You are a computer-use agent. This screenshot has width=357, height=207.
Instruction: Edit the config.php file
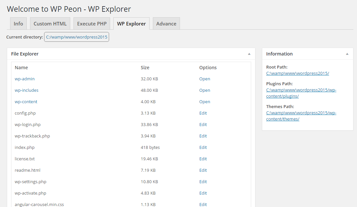coord(203,113)
